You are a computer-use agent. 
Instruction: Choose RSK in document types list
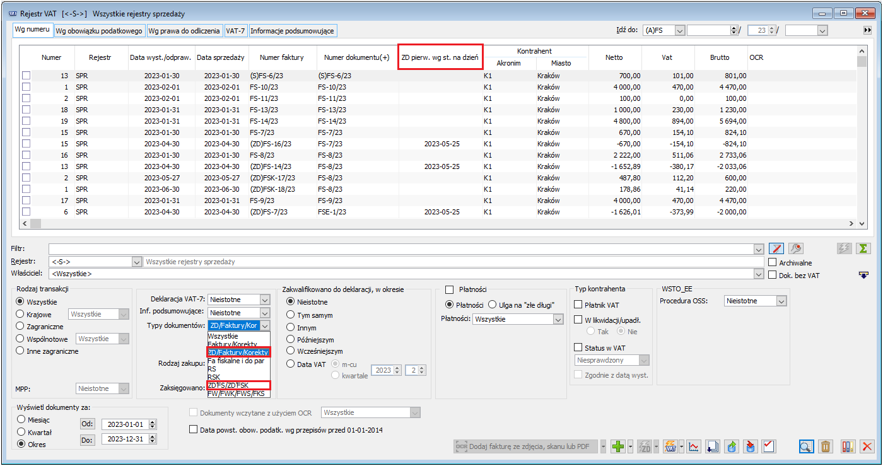pyautogui.click(x=238, y=377)
